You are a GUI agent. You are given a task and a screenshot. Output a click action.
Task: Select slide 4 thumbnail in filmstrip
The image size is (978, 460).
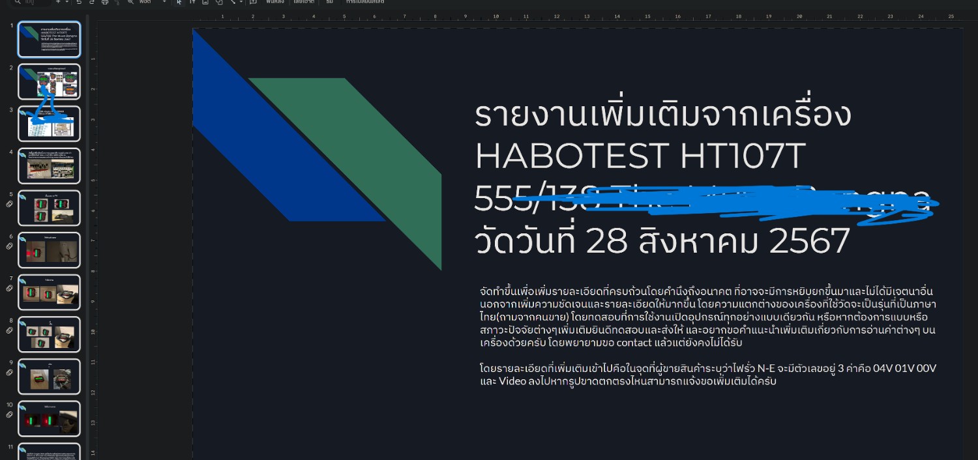click(50, 165)
